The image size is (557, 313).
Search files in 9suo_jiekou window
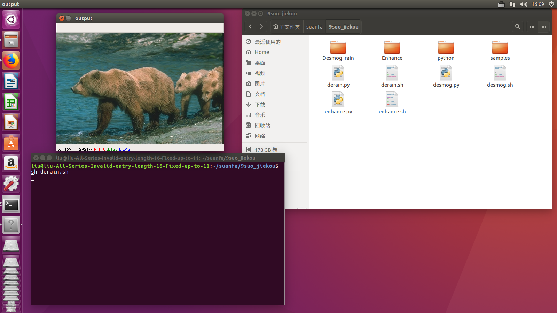click(x=518, y=26)
